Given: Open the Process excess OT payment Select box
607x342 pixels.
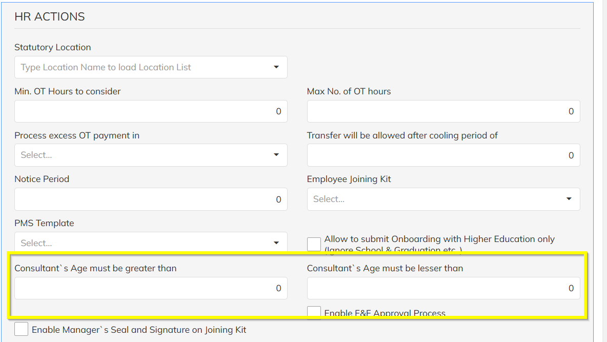Looking at the screenshot, I should click(x=144, y=155).
